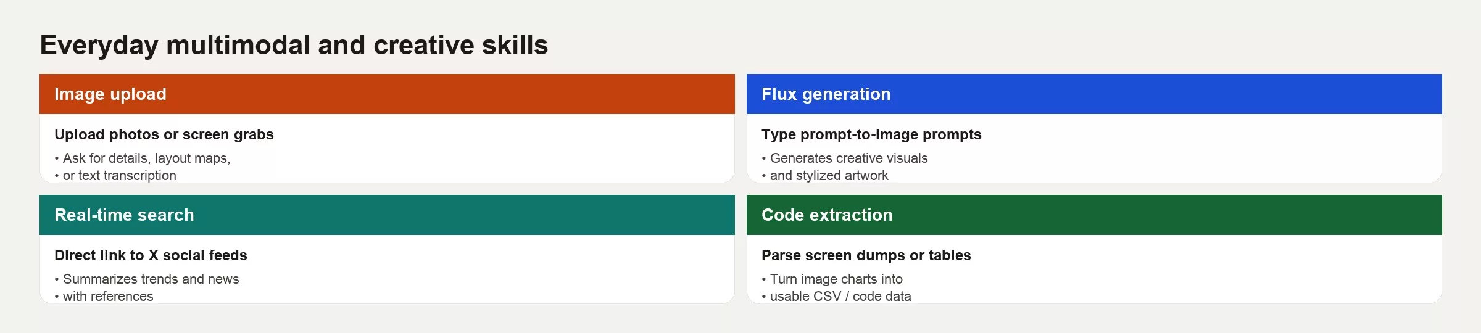The height and width of the screenshot is (333, 1481).
Task: Click 'Upload photos or screen grabs' heading
Action: click(164, 134)
